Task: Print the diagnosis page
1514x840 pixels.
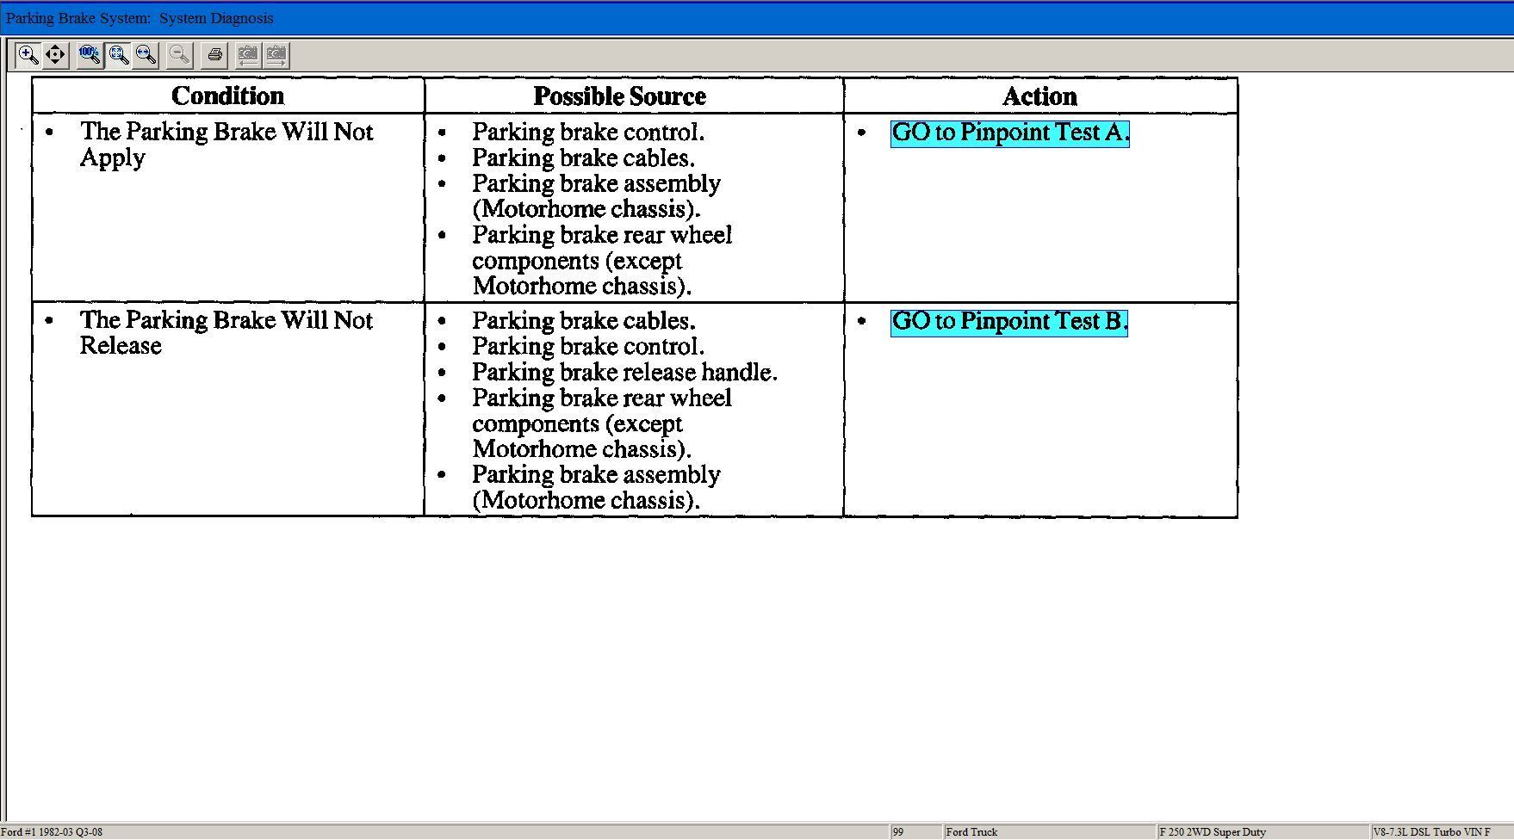Action: click(x=214, y=55)
